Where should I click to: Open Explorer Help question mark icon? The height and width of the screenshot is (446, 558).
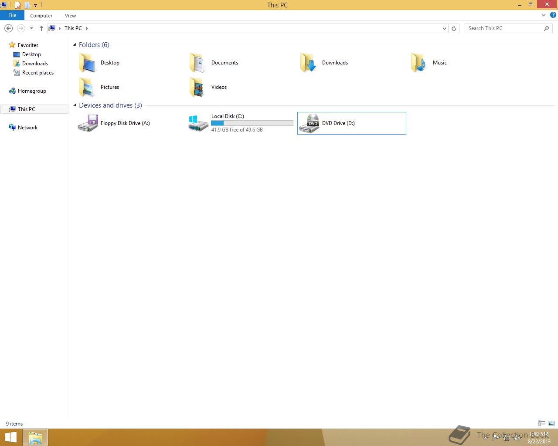tap(553, 15)
